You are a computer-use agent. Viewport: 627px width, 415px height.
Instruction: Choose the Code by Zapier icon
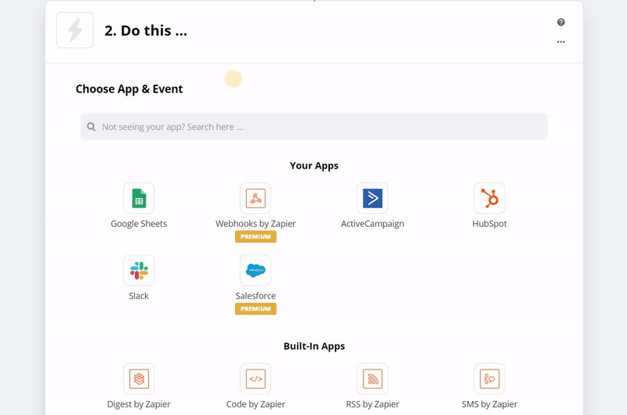(x=256, y=379)
